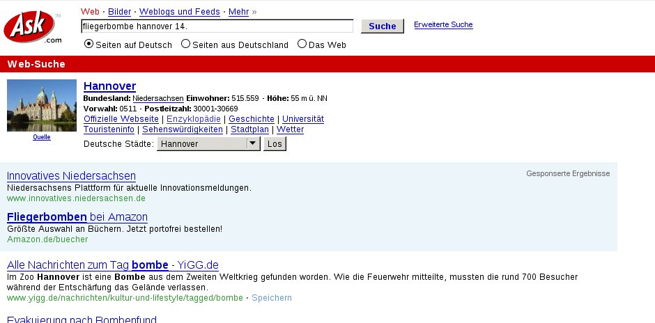Click the Web-Suche header text

tap(36, 64)
